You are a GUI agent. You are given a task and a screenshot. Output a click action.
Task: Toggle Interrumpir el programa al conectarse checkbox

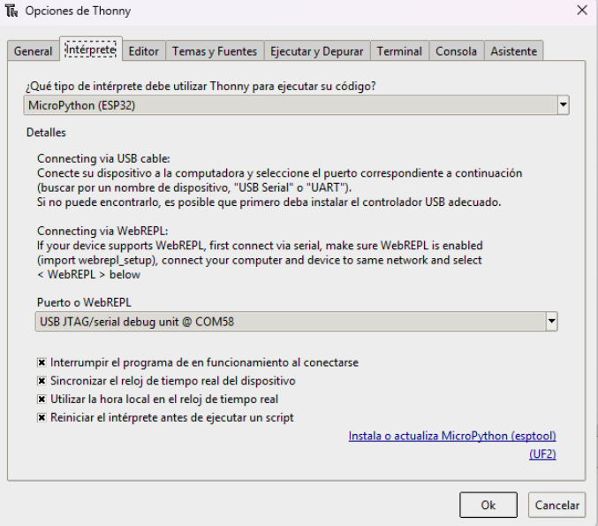pyautogui.click(x=42, y=362)
